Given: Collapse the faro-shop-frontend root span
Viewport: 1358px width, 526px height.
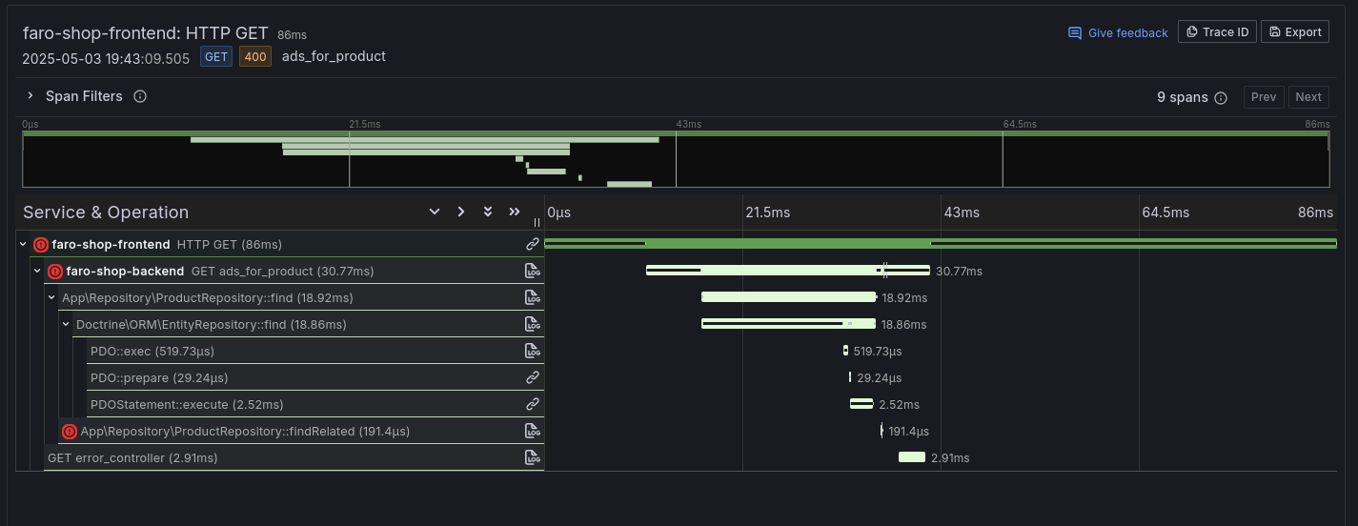Looking at the screenshot, I should tap(23, 244).
